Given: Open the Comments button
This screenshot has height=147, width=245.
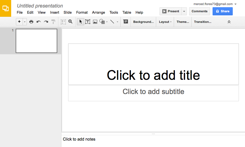Looking at the screenshot, I should click(199, 11).
